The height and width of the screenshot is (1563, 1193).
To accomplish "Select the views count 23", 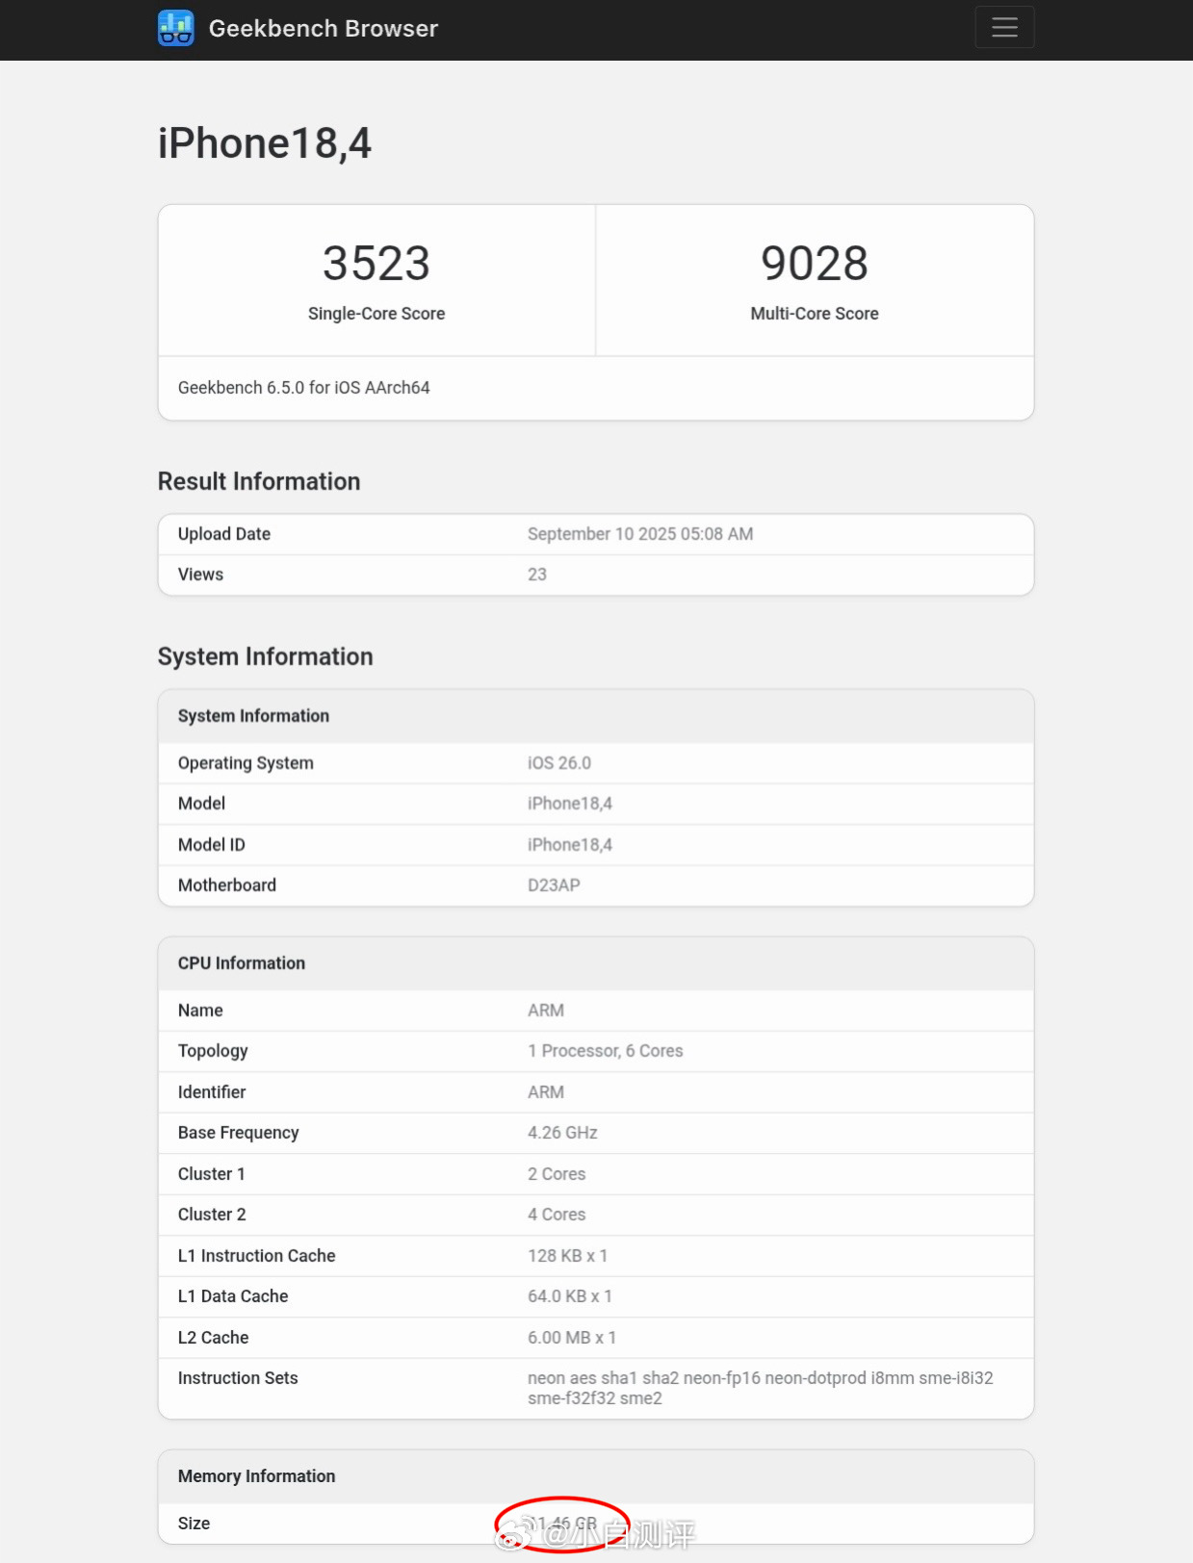I will 537,575.
